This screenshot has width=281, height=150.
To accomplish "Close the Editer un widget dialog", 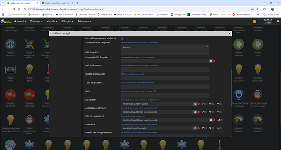I will tap(229, 33).
